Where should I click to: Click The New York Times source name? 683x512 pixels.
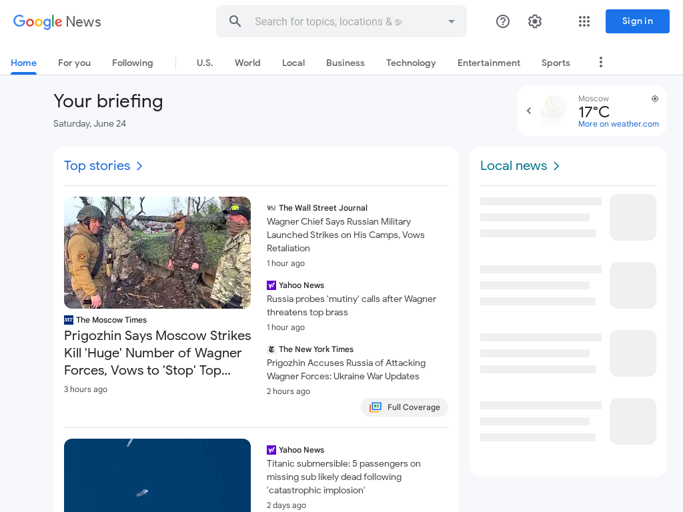[x=316, y=349]
